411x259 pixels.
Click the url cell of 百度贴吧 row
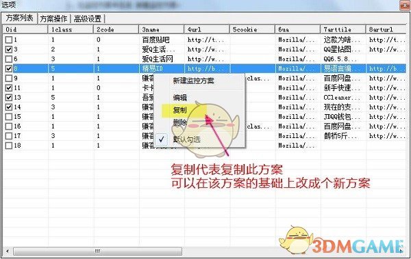click(206, 40)
